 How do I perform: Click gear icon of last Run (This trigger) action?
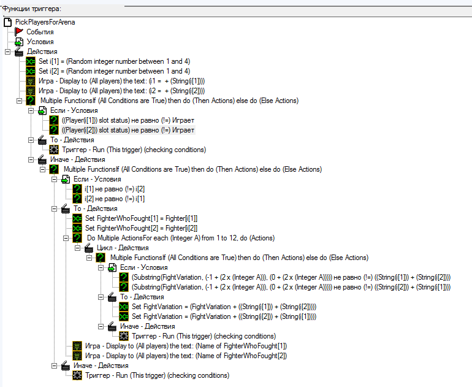point(77,375)
